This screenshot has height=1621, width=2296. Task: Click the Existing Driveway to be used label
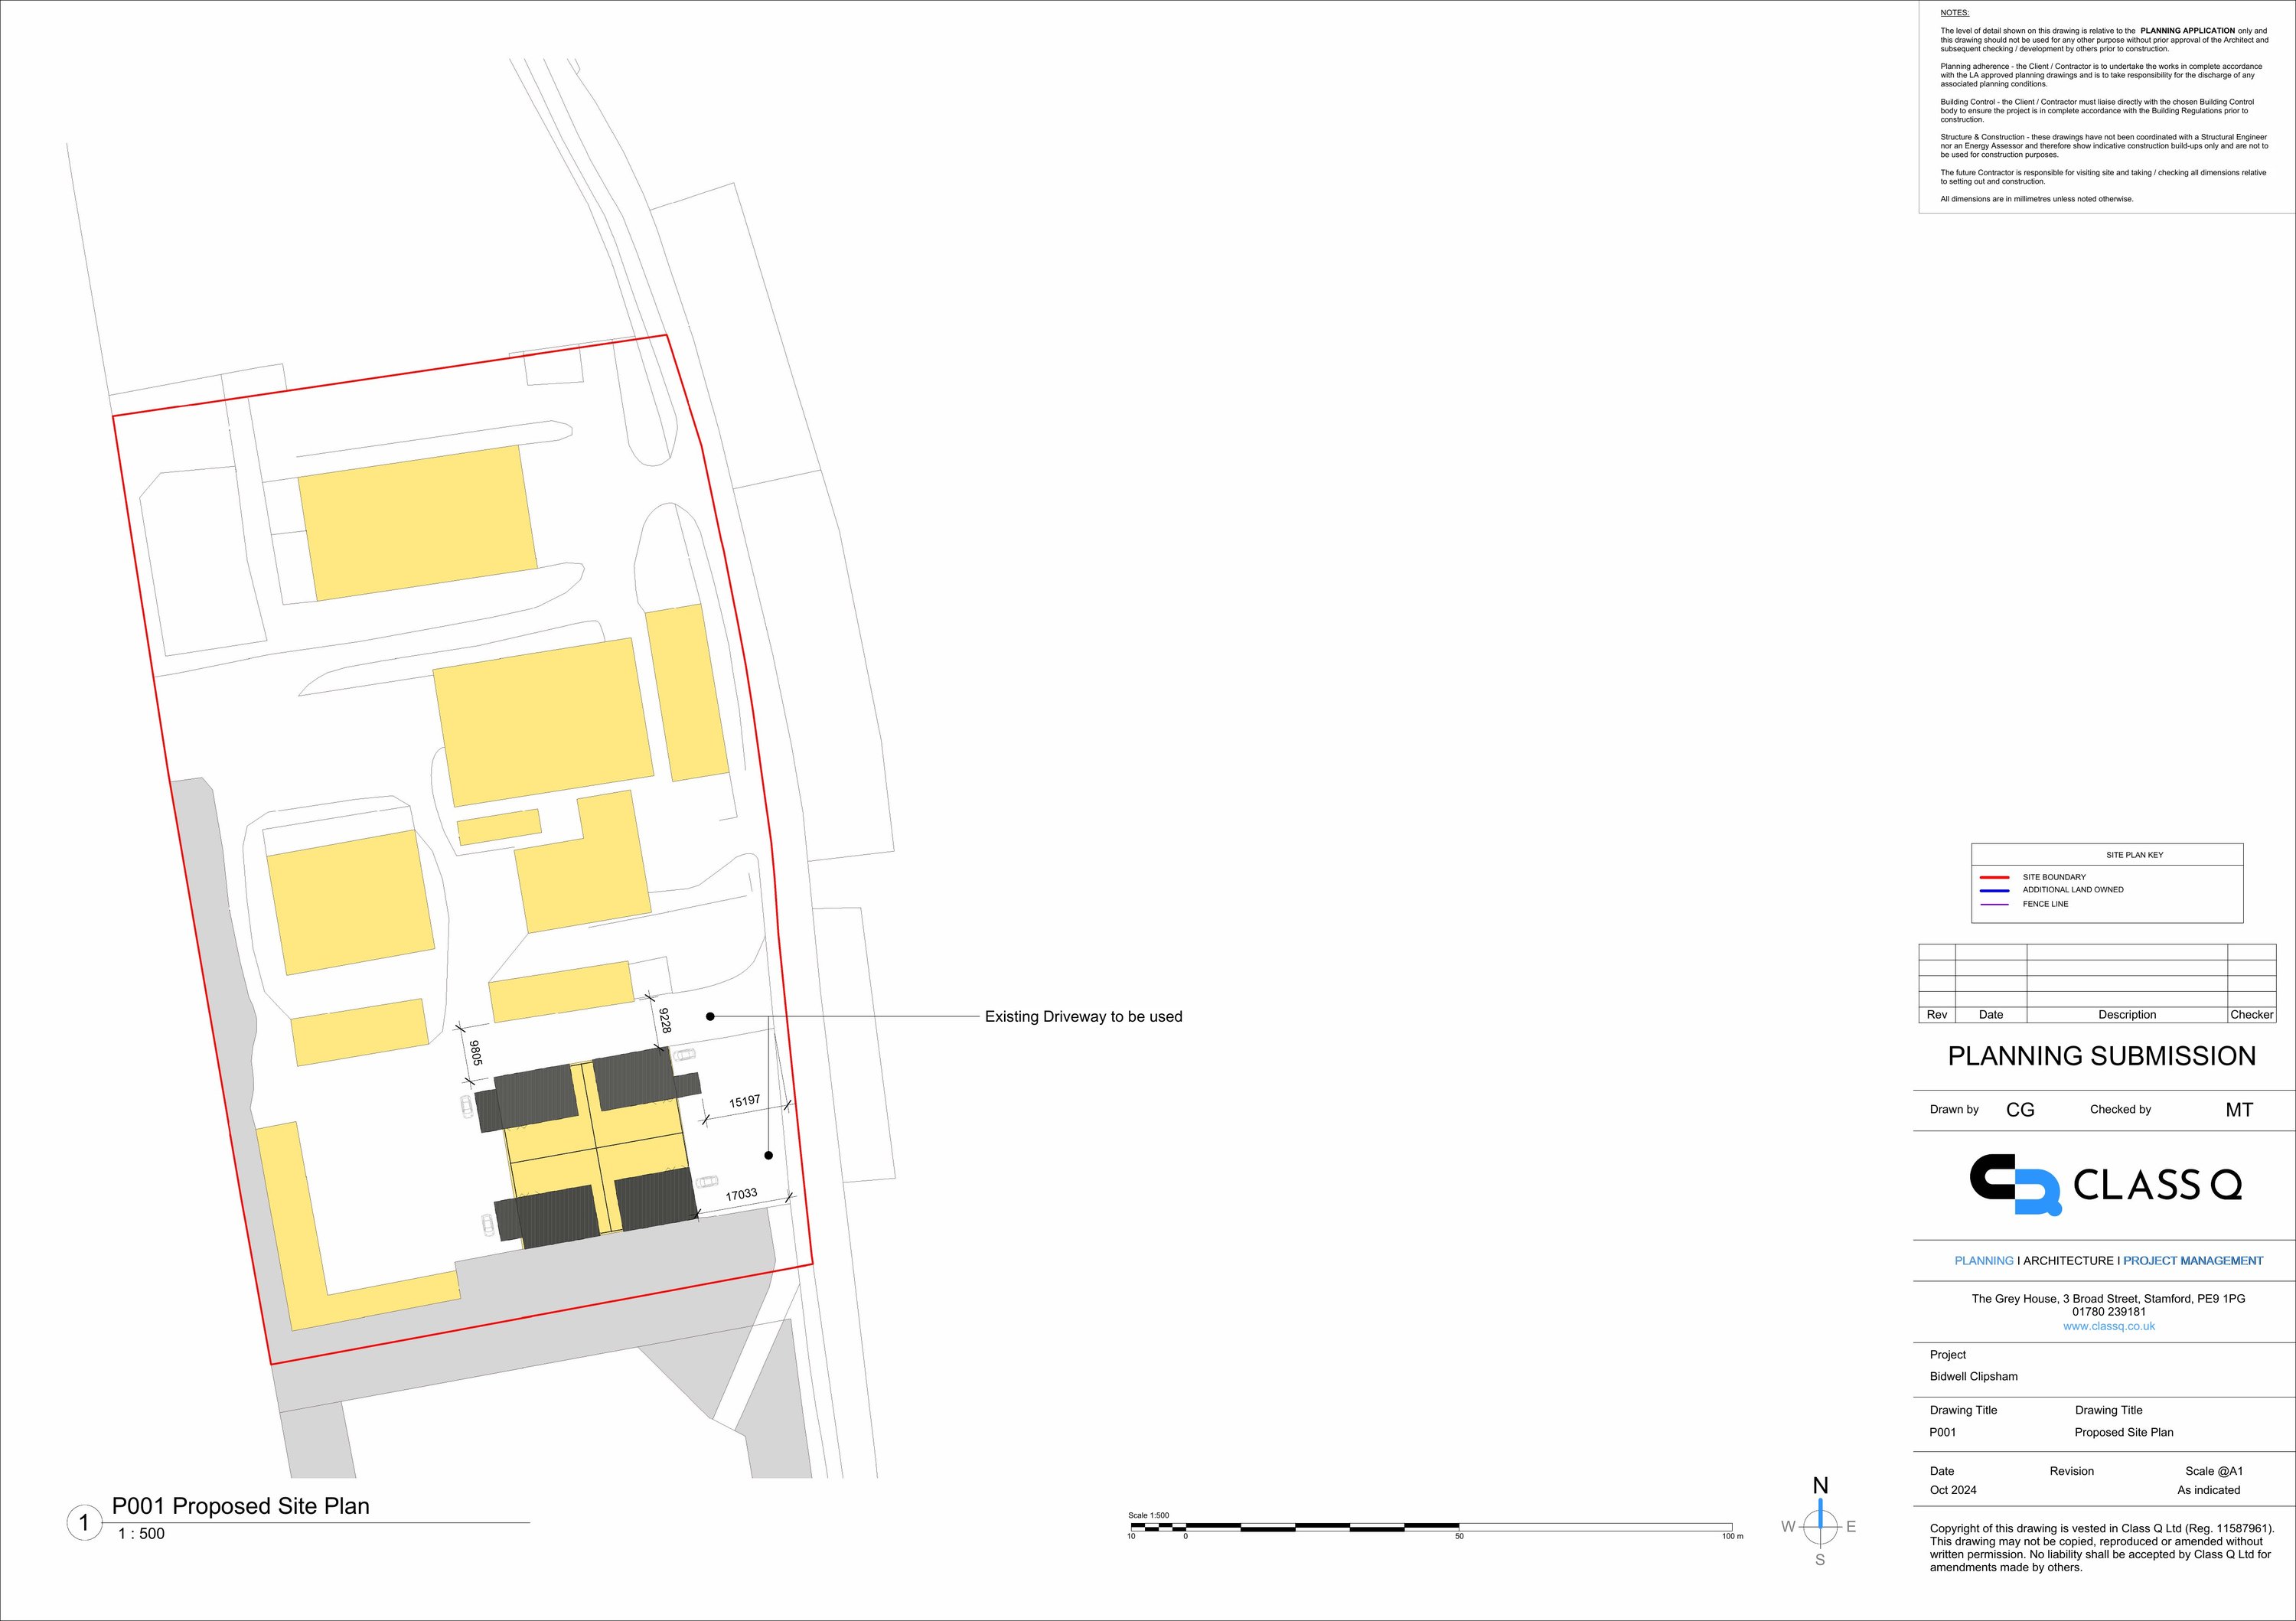(1083, 1017)
